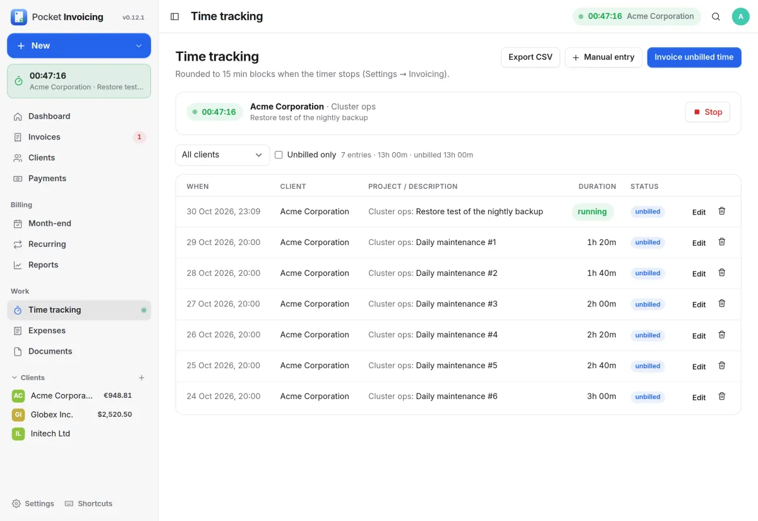
Task: Open Globex Inc. client
Action: click(79, 415)
